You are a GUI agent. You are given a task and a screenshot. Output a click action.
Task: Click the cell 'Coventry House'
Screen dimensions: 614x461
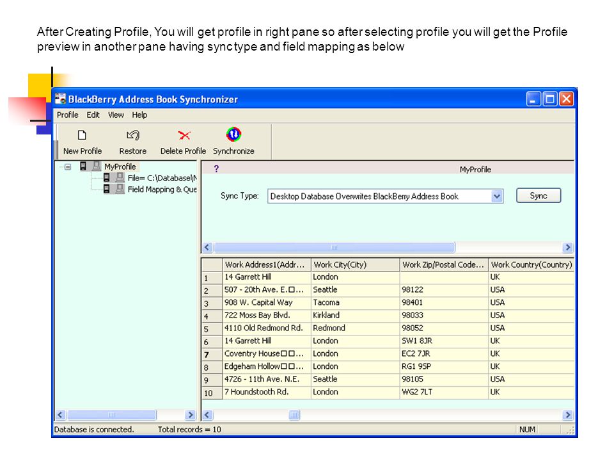coord(267,353)
